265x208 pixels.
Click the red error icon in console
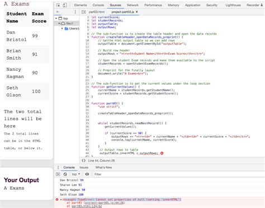[57, 200]
